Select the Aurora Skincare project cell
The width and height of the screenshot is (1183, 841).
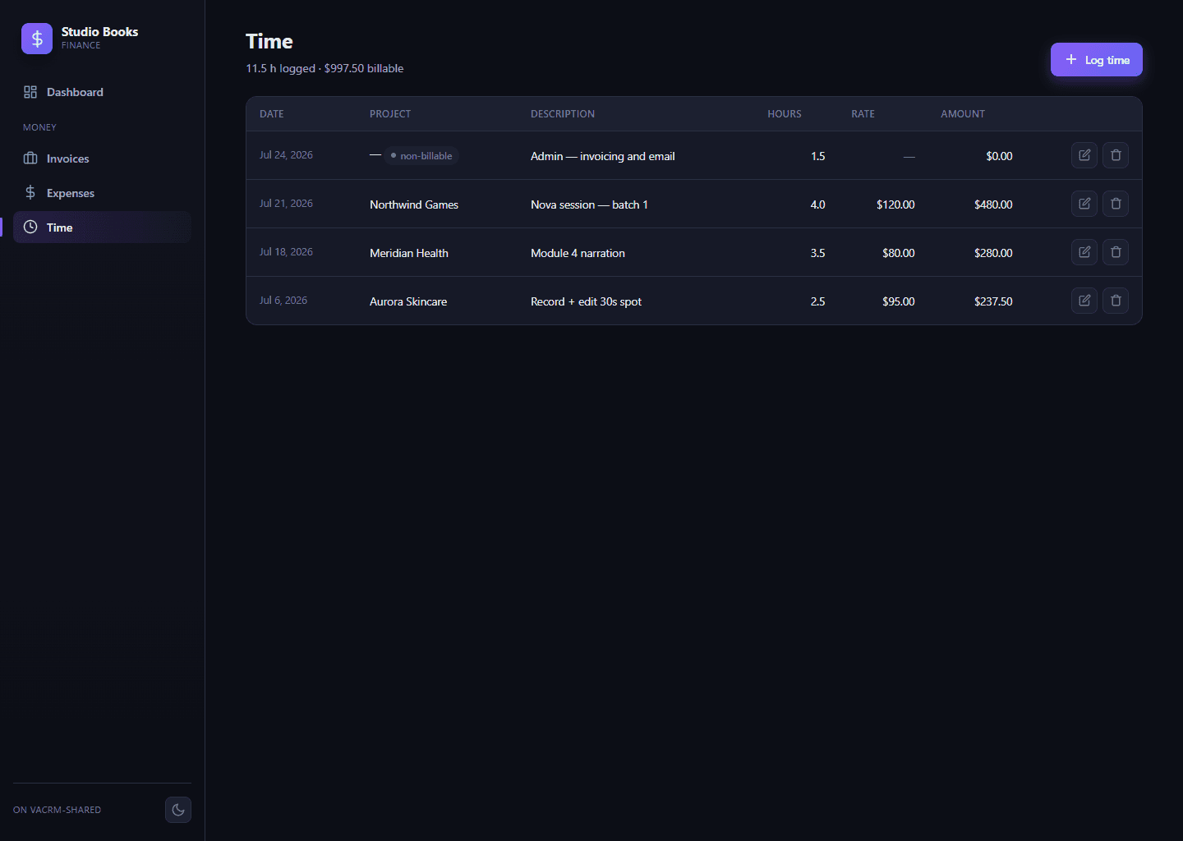[x=408, y=301]
